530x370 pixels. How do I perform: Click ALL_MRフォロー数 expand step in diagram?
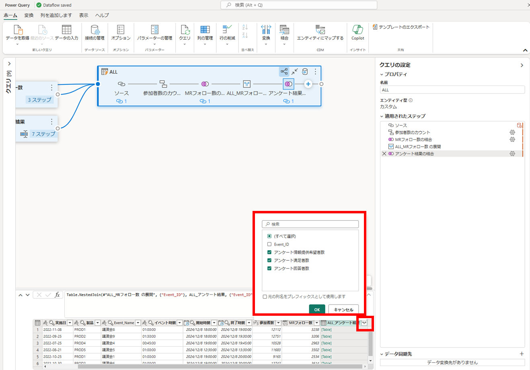coord(247,84)
